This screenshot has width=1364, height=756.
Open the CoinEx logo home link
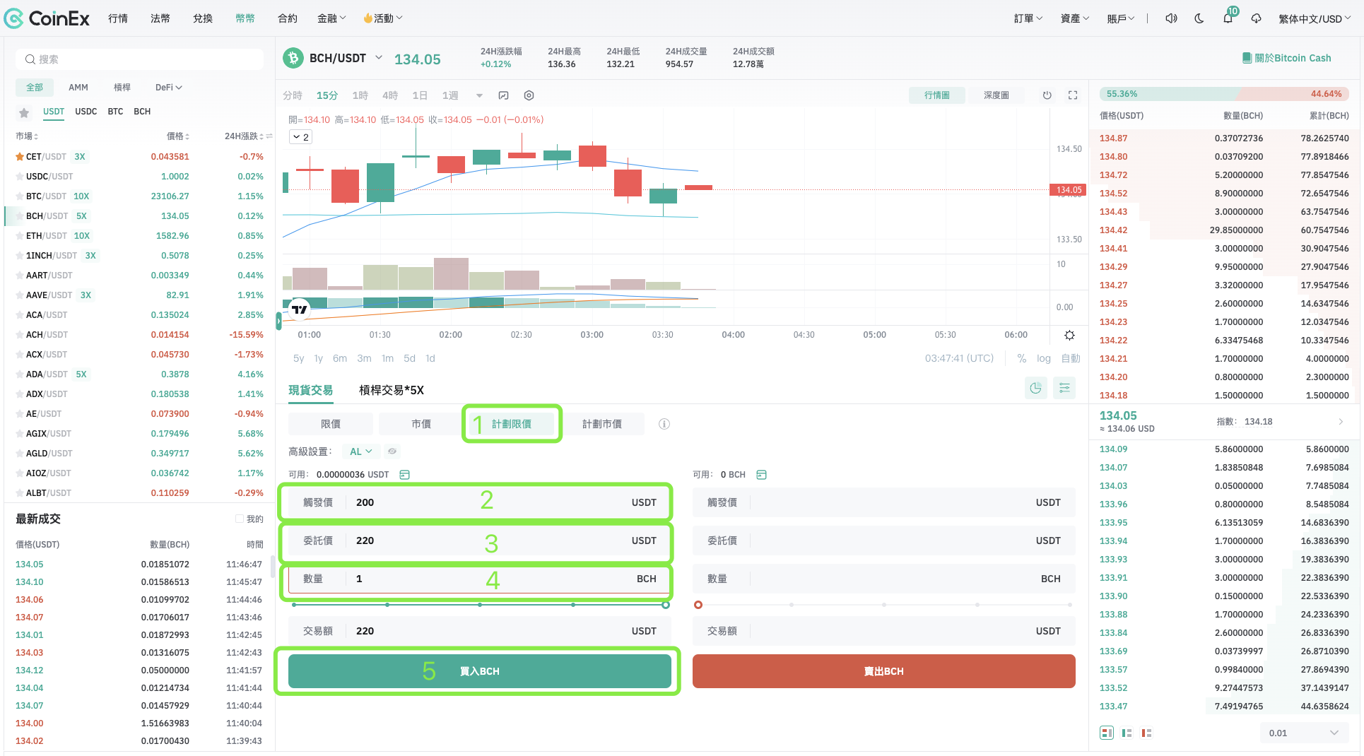click(x=47, y=18)
